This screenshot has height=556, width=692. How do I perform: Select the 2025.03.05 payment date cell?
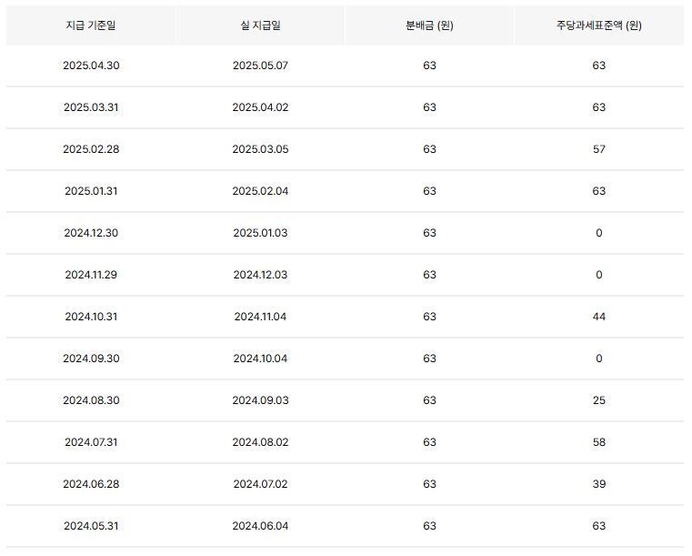pyautogui.click(x=260, y=149)
